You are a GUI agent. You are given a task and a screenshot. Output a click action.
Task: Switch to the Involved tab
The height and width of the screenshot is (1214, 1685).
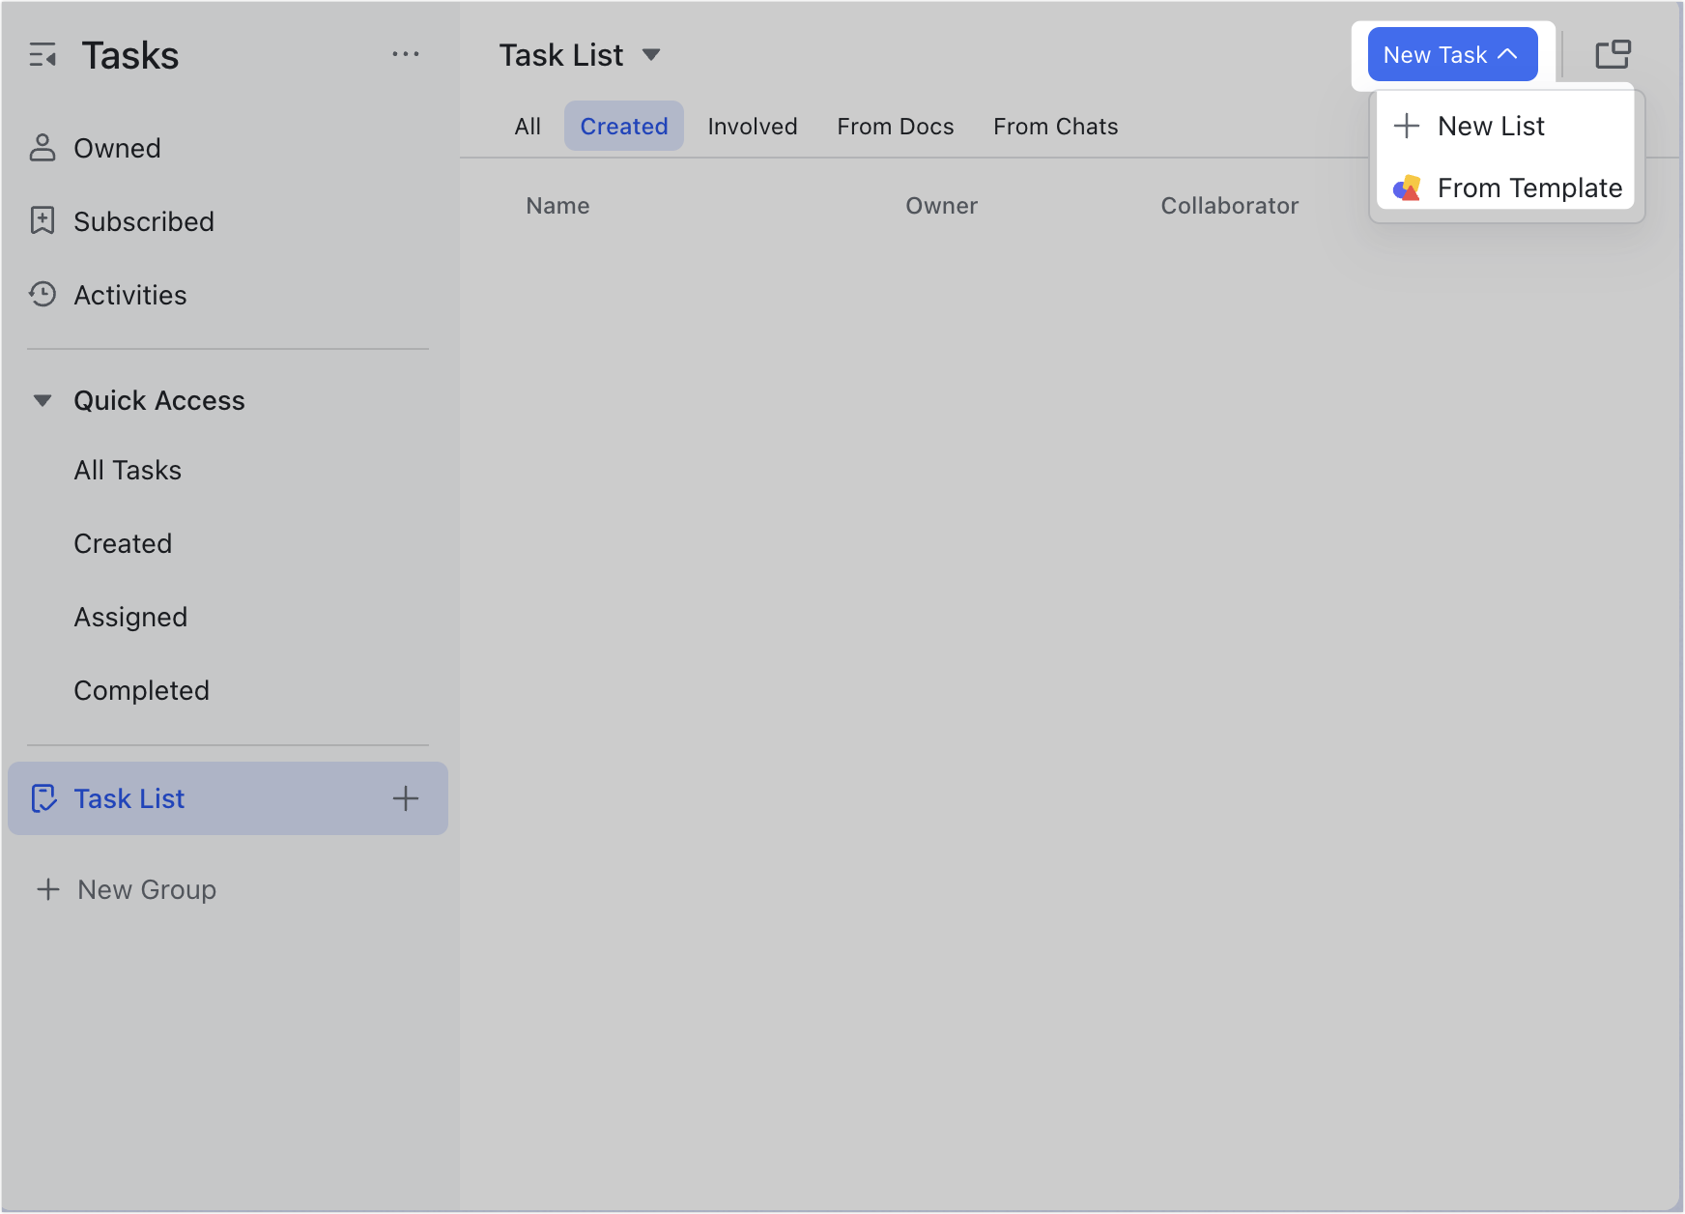coord(752,126)
